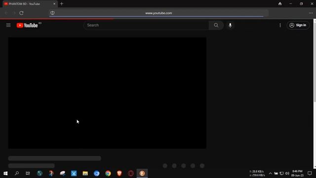Viewport: 316px width, 178px height.
Task: Open the YouTube guide hamburger menu
Action: [8, 25]
